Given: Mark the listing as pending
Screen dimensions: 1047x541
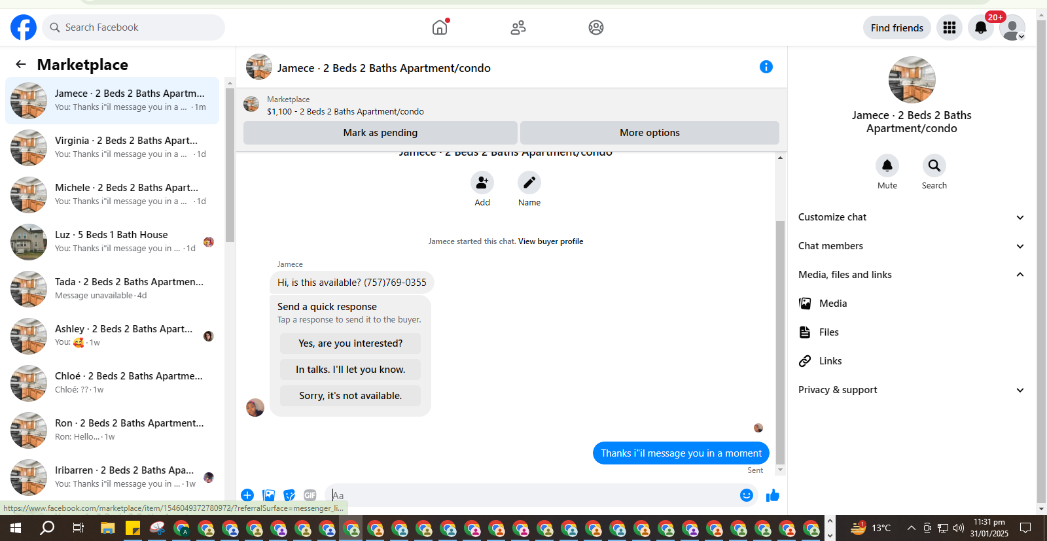Looking at the screenshot, I should click(380, 133).
